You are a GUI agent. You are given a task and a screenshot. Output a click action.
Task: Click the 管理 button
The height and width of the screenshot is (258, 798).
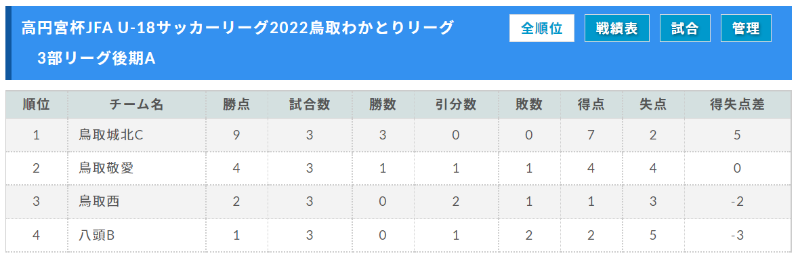tap(746, 28)
